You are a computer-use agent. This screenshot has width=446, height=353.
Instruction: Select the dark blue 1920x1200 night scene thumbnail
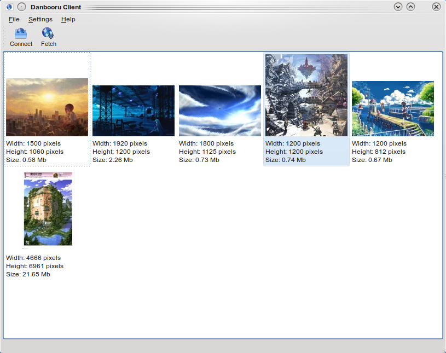(x=134, y=111)
